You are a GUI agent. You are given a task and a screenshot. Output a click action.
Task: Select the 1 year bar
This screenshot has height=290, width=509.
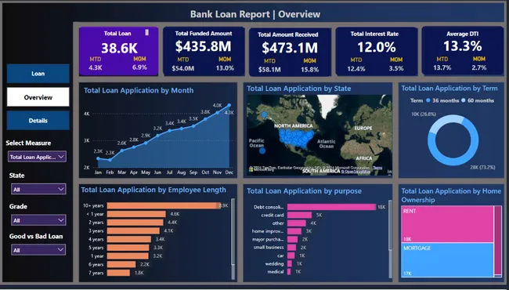pyautogui.click(x=128, y=256)
